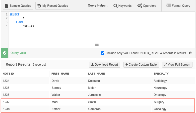Image resolution: width=196 pixels, height=113 pixels.
Task: Expand results with View Full Screen
Action: tap(177, 65)
